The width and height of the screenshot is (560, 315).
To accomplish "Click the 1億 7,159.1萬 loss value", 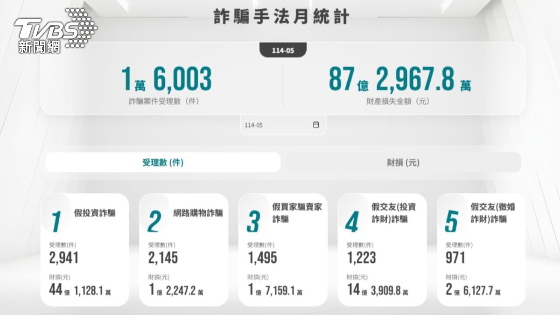I will pos(275,290).
